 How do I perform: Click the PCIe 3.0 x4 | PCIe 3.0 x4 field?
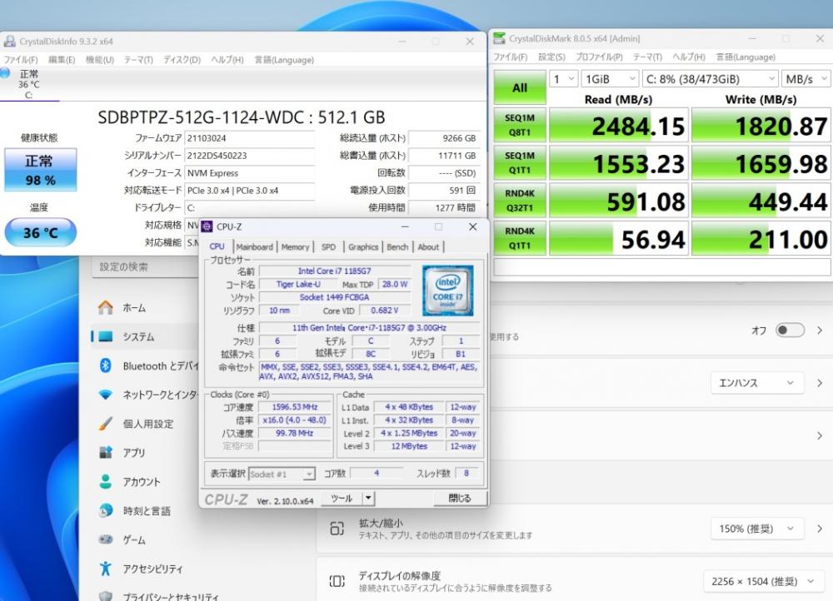249,191
